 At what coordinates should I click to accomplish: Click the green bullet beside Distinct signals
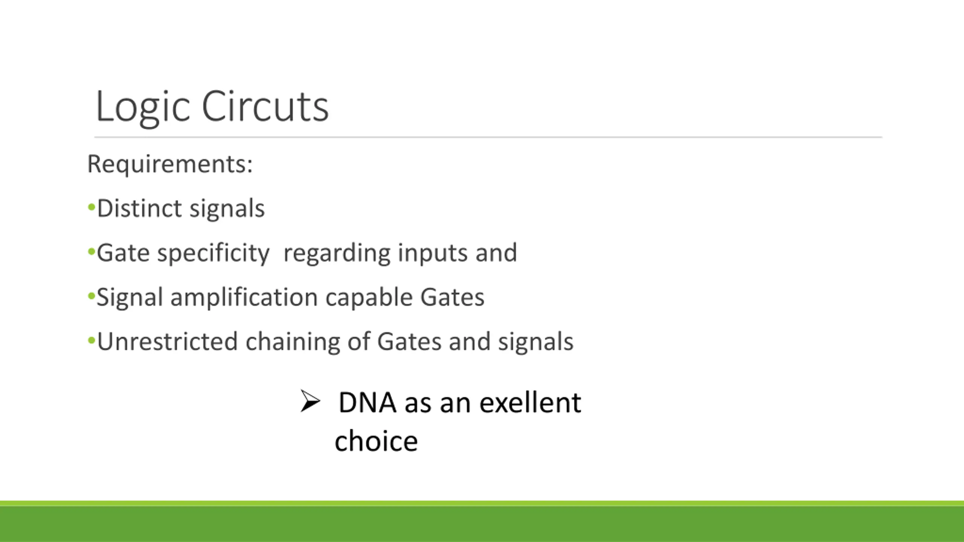pos(91,207)
